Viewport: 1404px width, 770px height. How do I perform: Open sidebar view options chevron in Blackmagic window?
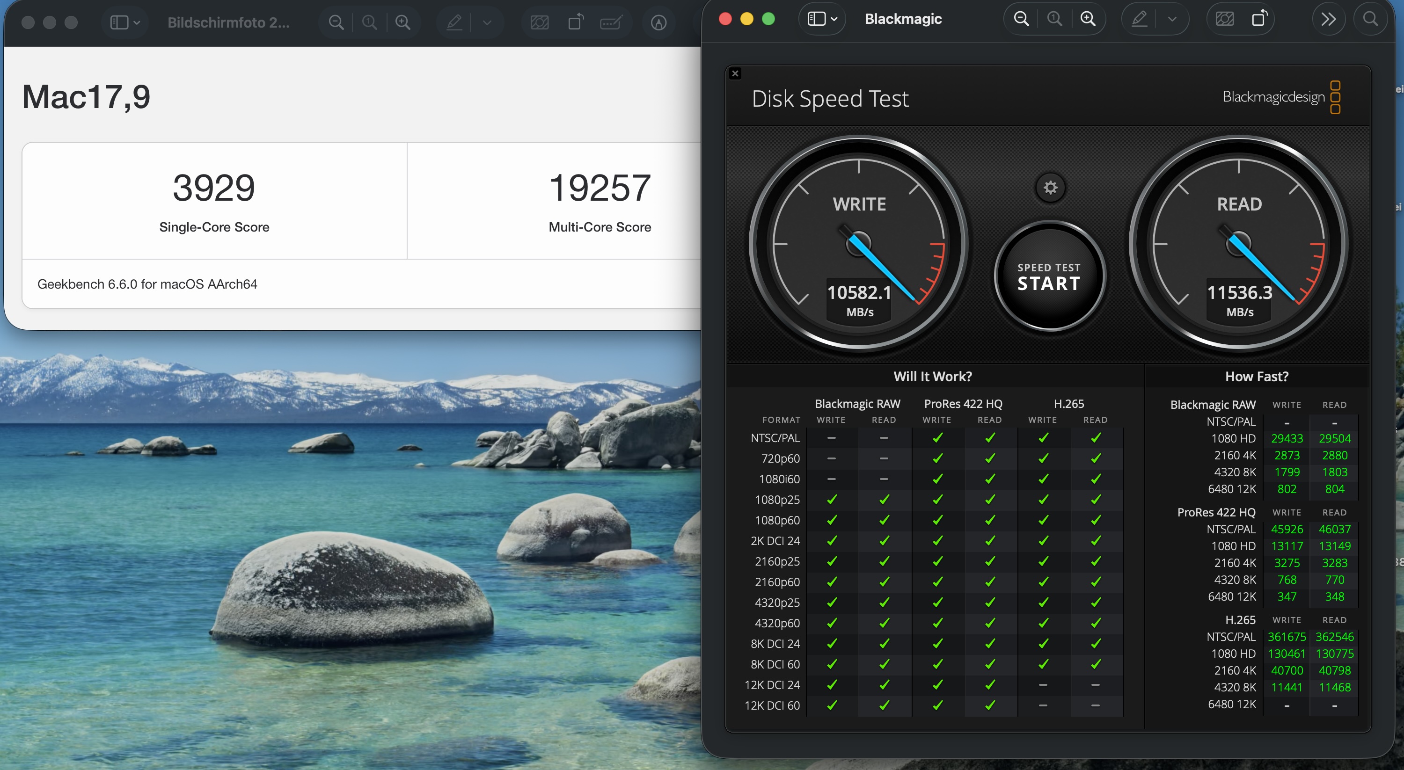click(834, 20)
